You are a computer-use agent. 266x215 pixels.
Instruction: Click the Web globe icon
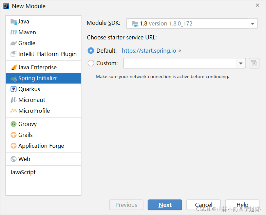[x=14, y=159]
